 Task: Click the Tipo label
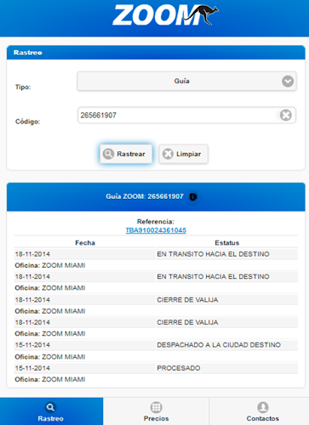[23, 87]
